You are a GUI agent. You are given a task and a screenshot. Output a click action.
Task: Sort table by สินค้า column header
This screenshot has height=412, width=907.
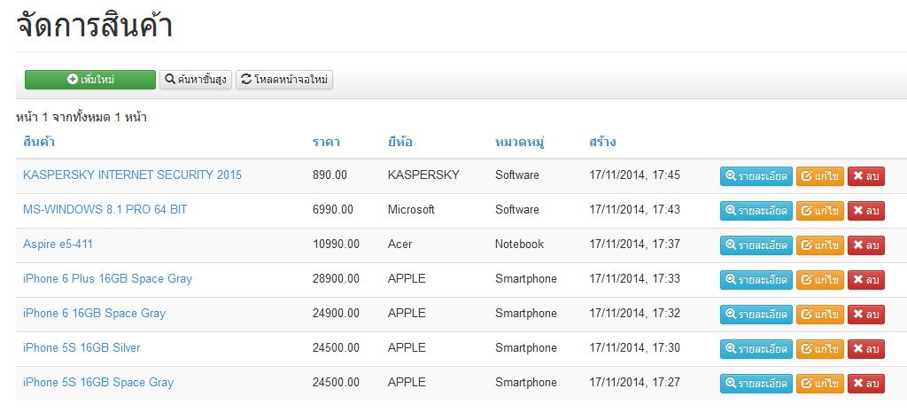39,143
